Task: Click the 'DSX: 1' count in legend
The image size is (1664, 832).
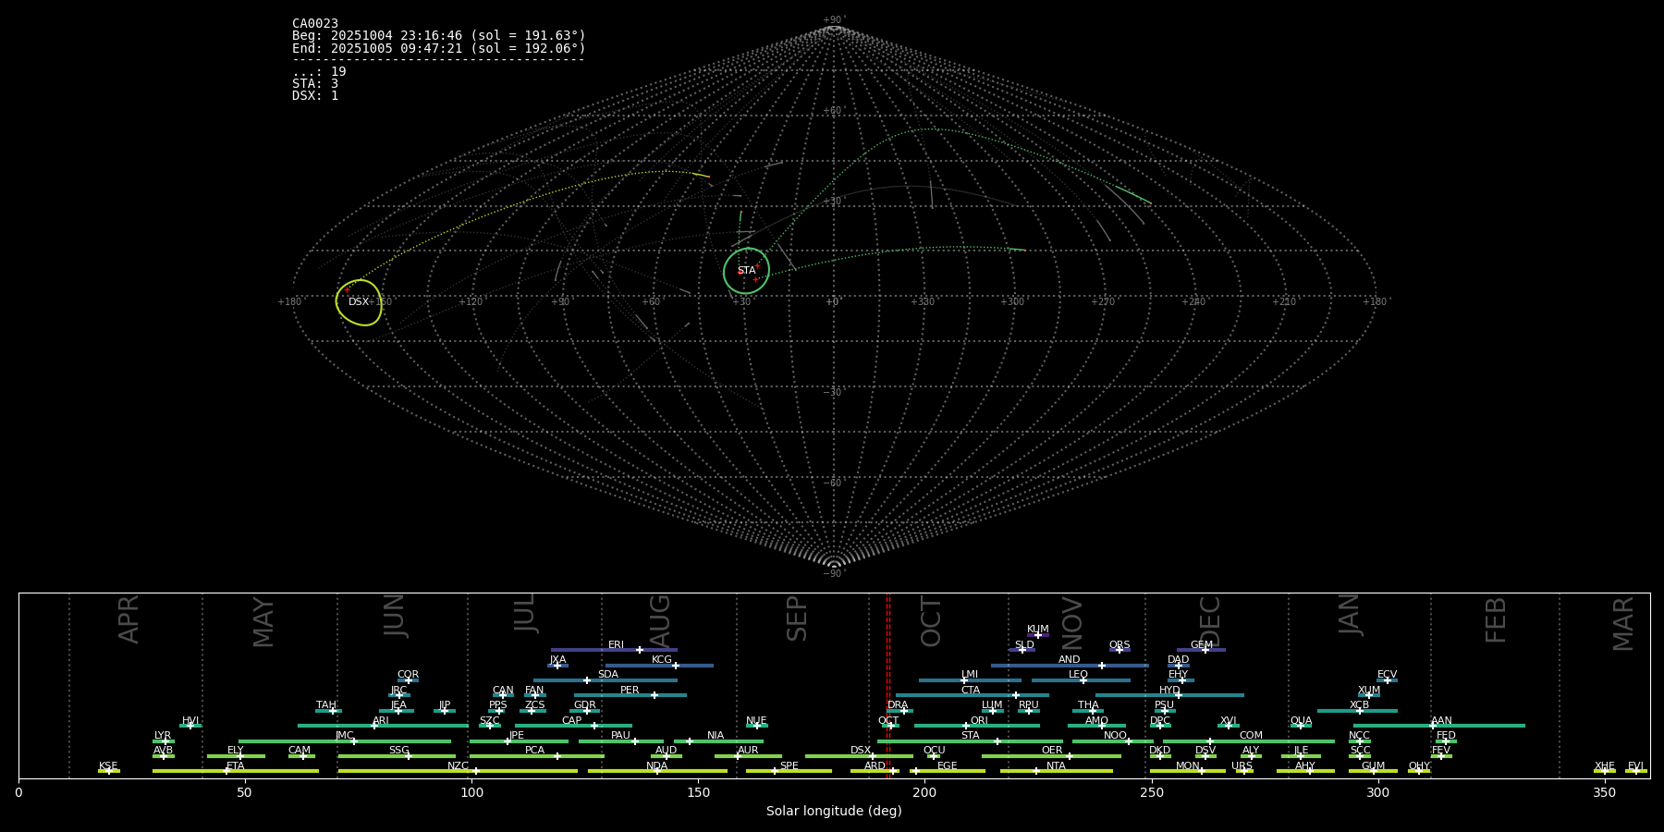Action: (x=315, y=96)
